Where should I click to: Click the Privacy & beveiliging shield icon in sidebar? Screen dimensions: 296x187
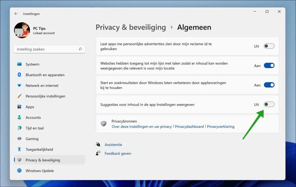19,160
